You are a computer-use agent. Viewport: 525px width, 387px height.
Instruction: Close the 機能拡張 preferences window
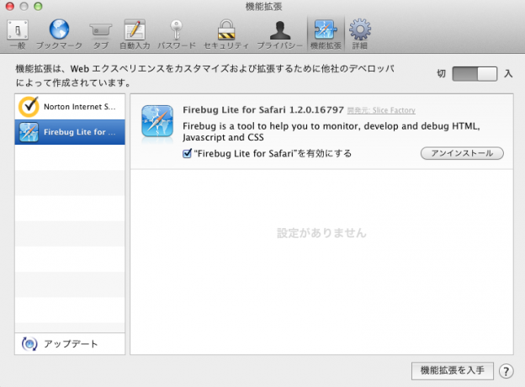(10, 7)
